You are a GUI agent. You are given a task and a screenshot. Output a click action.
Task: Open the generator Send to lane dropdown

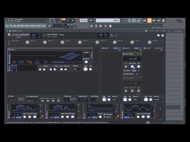point(77,69)
